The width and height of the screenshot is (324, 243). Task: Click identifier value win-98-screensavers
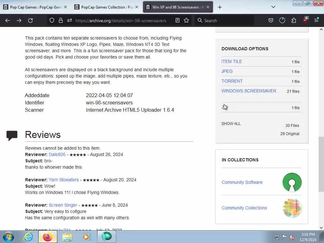coord(109,103)
